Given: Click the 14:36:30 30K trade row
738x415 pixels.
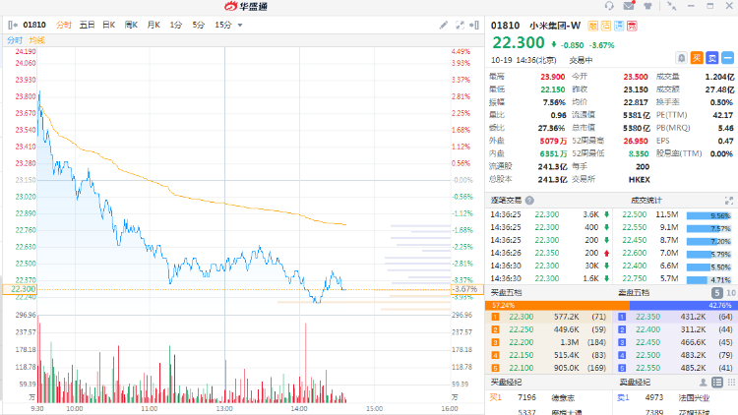Looking at the screenshot, I should (x=550, y=266).
